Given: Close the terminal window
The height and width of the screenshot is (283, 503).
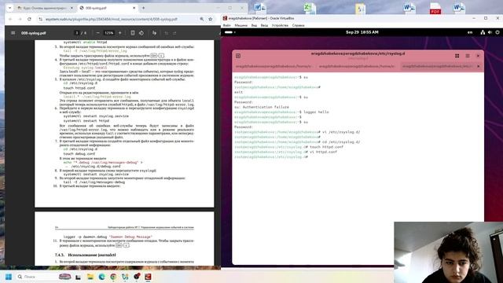Looking at the screenshot, I should tap(478, 56).
